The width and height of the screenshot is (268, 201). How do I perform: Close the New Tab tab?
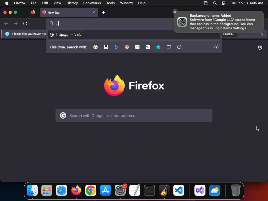pyautogui.click(x=94, y=12)
